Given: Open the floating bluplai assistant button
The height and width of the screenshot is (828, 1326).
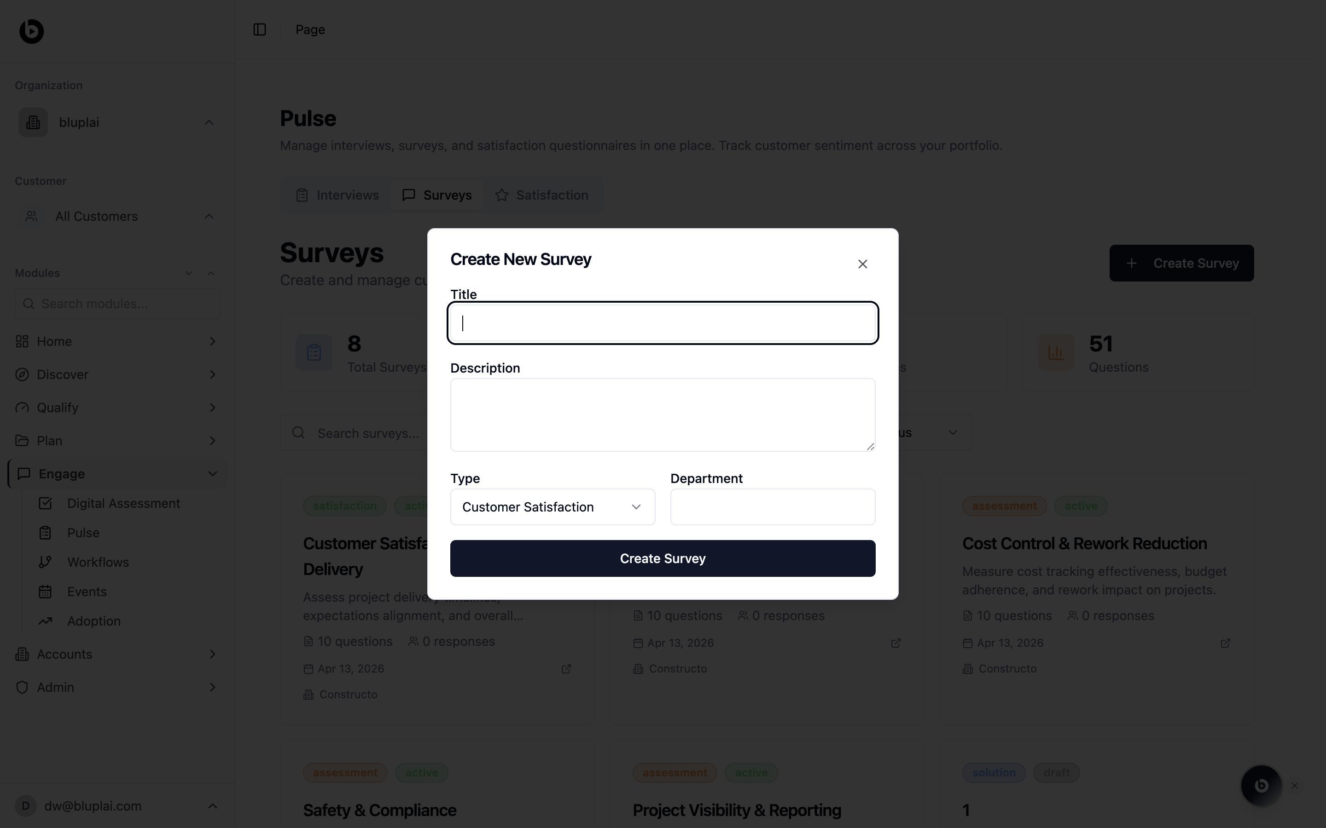Looking at the screenshot, I should click(x=1261, y=785).
